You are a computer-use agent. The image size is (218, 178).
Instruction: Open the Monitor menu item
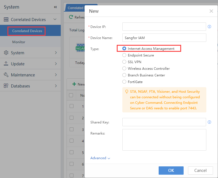[19, 42]
